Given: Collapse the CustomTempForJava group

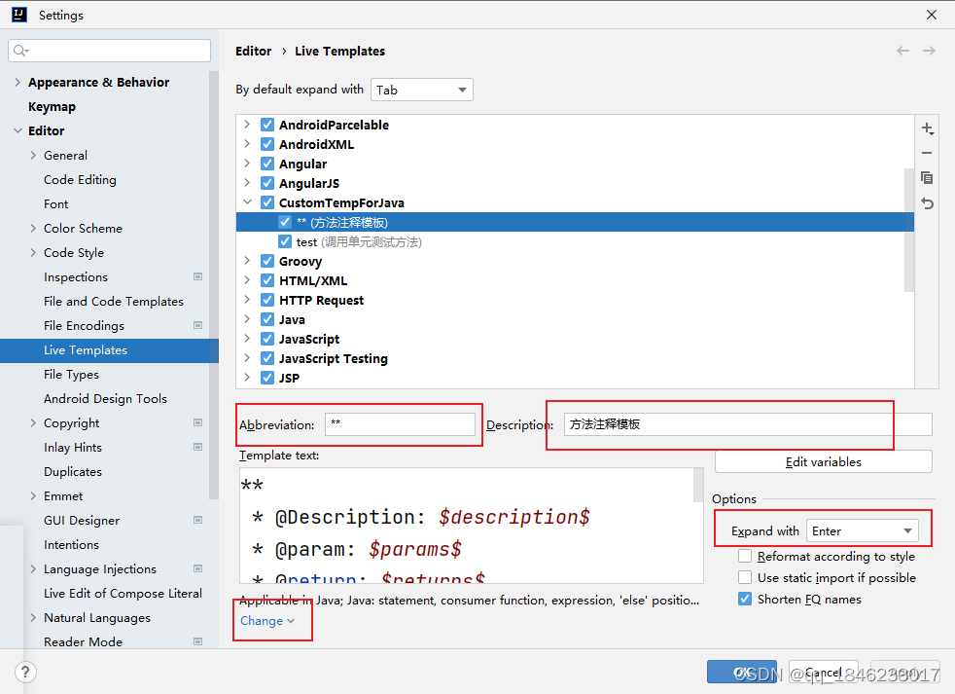Looking at the screenshot, I should click(x=247, y=201).
